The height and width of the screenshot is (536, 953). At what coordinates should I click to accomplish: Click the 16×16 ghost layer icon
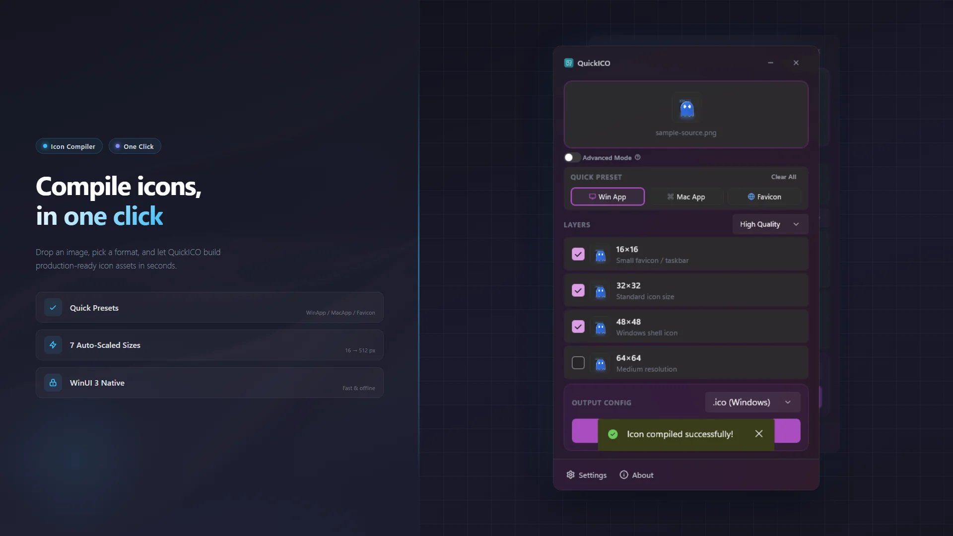(601, 255)
